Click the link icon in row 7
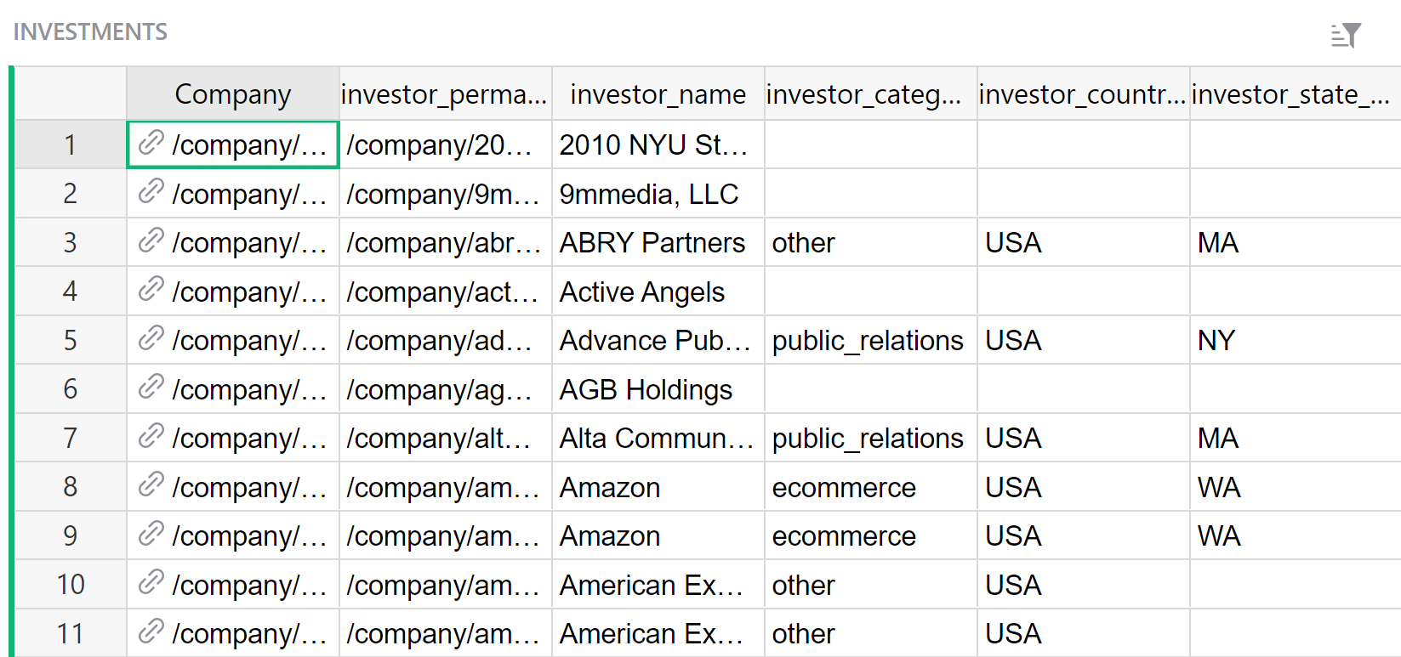This screenshot has height=657, width=1401. point(151,436)
